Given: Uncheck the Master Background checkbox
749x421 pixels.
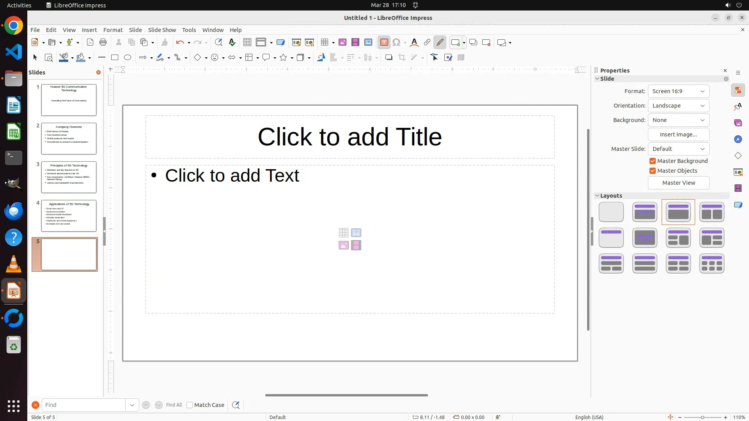Looking at the screenshot, I should (x=653, y=161).
